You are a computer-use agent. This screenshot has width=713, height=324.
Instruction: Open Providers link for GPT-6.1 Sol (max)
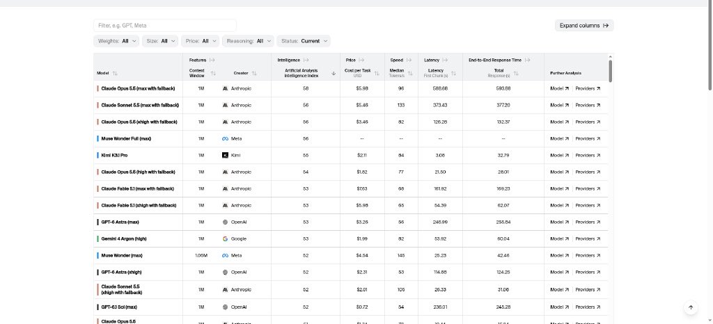(x=588, y=307)
